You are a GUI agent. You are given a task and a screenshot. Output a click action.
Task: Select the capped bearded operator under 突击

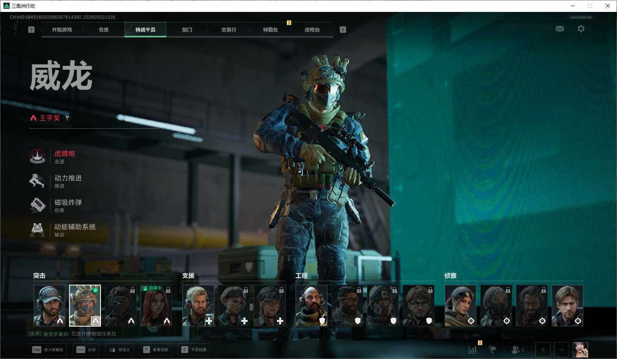point(49,306)
